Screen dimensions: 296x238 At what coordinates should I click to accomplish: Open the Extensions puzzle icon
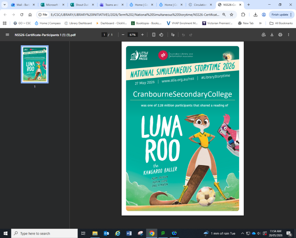[x=243, y=14]
